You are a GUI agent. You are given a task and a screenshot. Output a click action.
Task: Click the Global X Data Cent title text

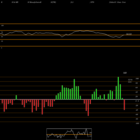coord(117,2)
